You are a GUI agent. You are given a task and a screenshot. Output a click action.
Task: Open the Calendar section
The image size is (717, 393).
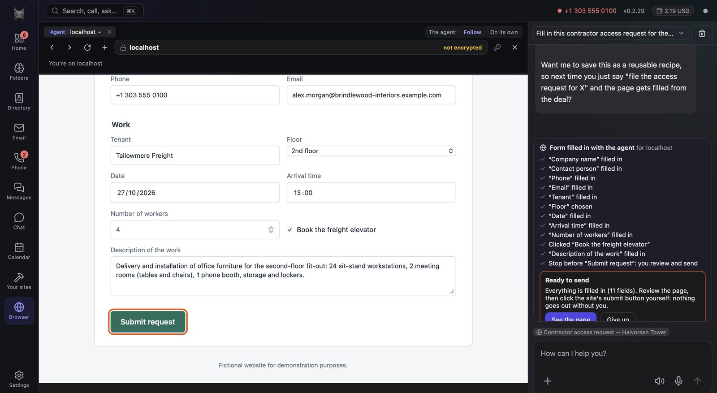click(19, 251)
